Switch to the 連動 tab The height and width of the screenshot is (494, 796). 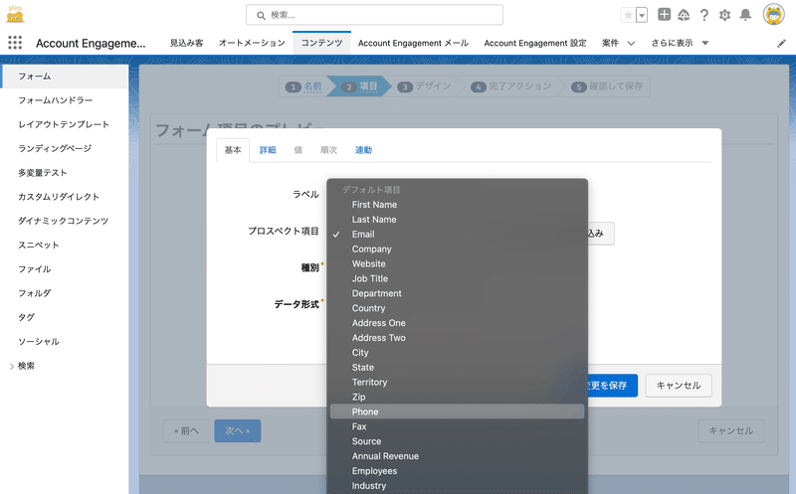363,150
